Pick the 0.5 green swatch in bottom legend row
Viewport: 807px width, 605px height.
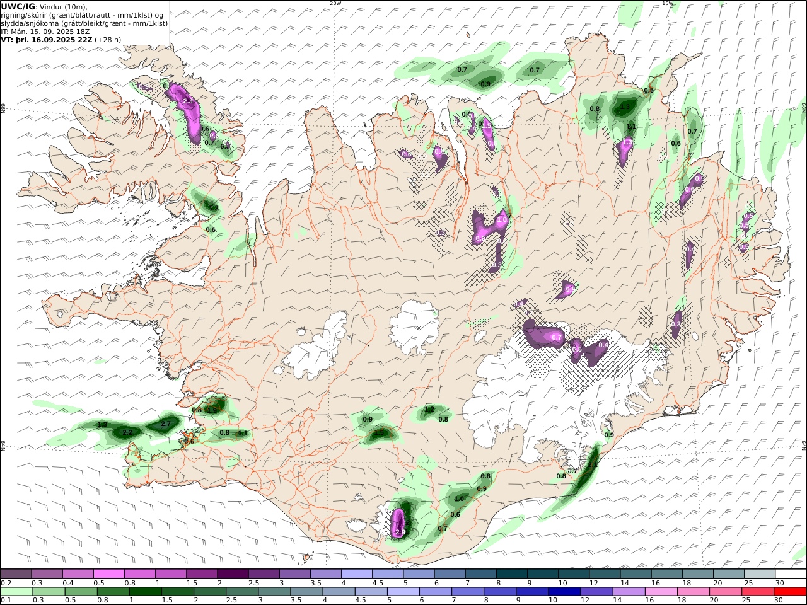(81, 592)
